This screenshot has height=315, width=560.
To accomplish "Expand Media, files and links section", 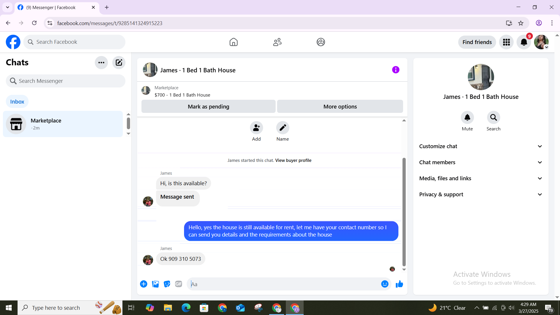I will (481, 178).
